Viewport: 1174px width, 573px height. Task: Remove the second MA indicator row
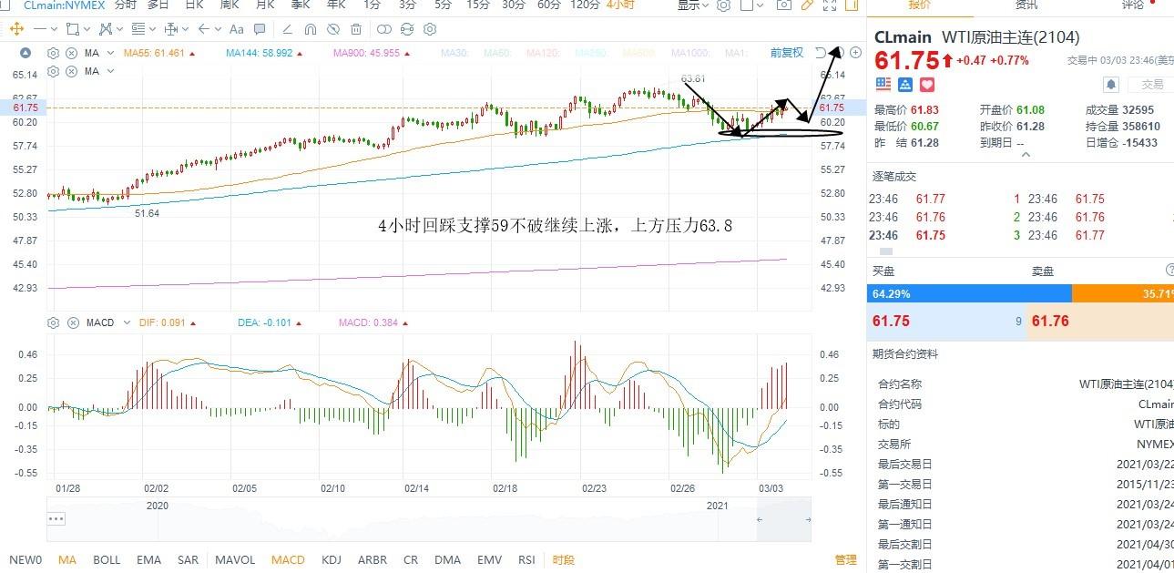click(71, 70)
